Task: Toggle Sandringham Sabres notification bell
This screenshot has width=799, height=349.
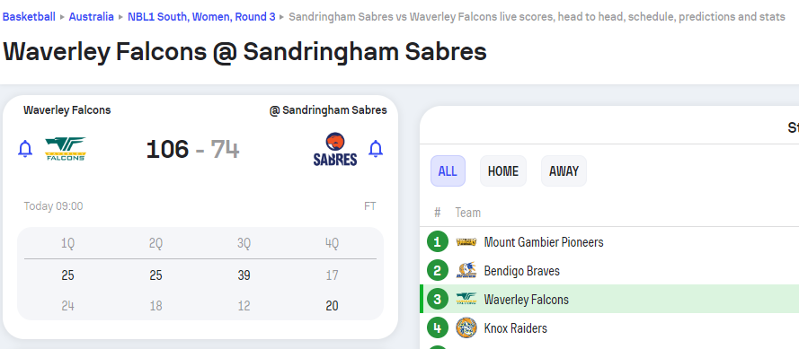Action: [376, 149]
